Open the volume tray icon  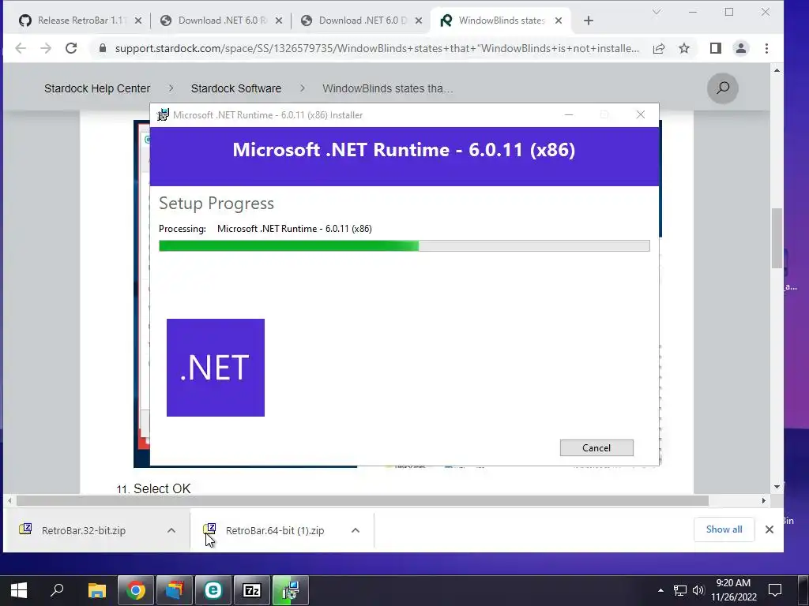point(698,590)
